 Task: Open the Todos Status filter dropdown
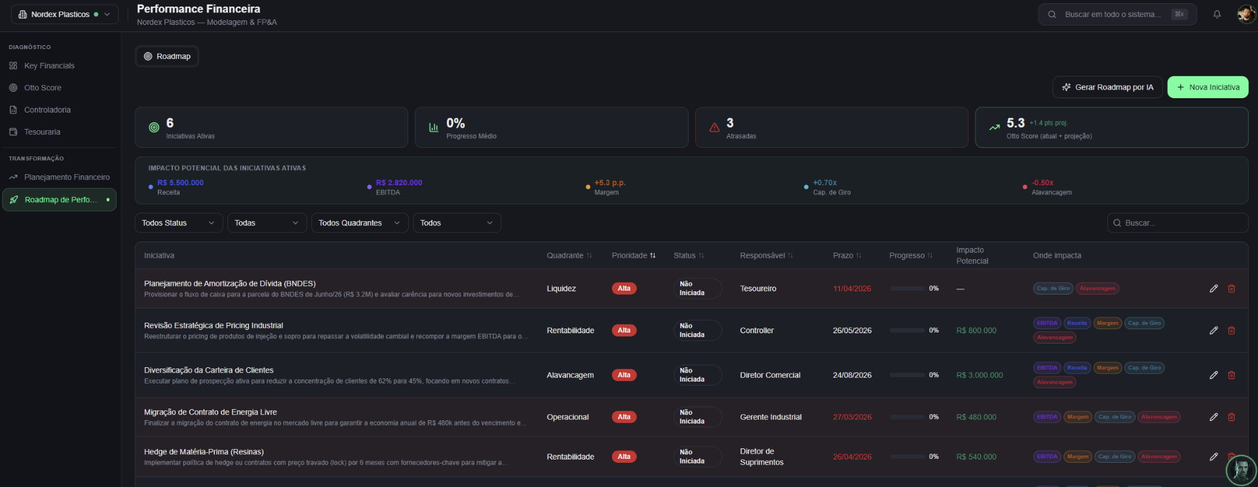(x=179, y=223)
